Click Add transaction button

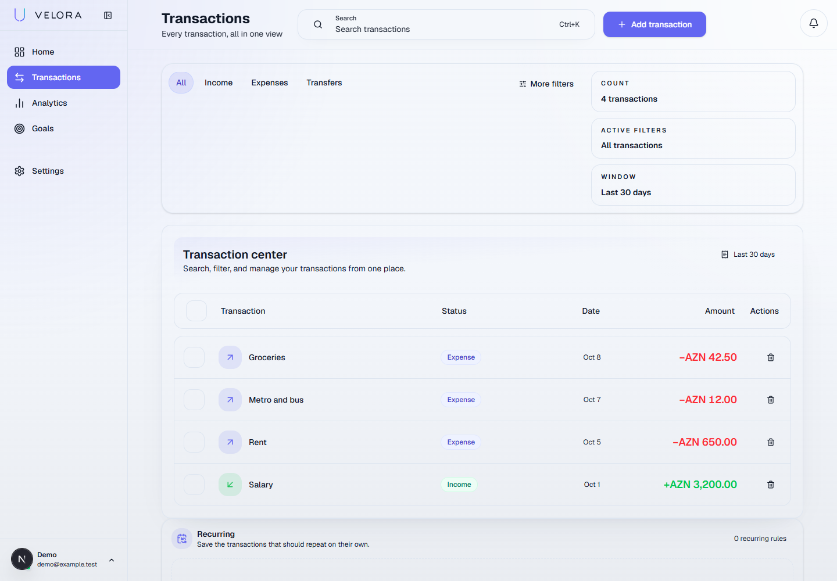(654, 24)
